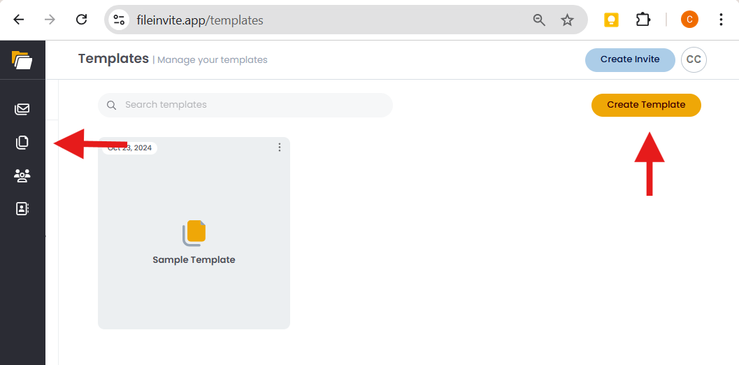Click the Search templates input field
The width and height of the screenshot is (739, 365).
pyautogui.click(x=252, y=105)
